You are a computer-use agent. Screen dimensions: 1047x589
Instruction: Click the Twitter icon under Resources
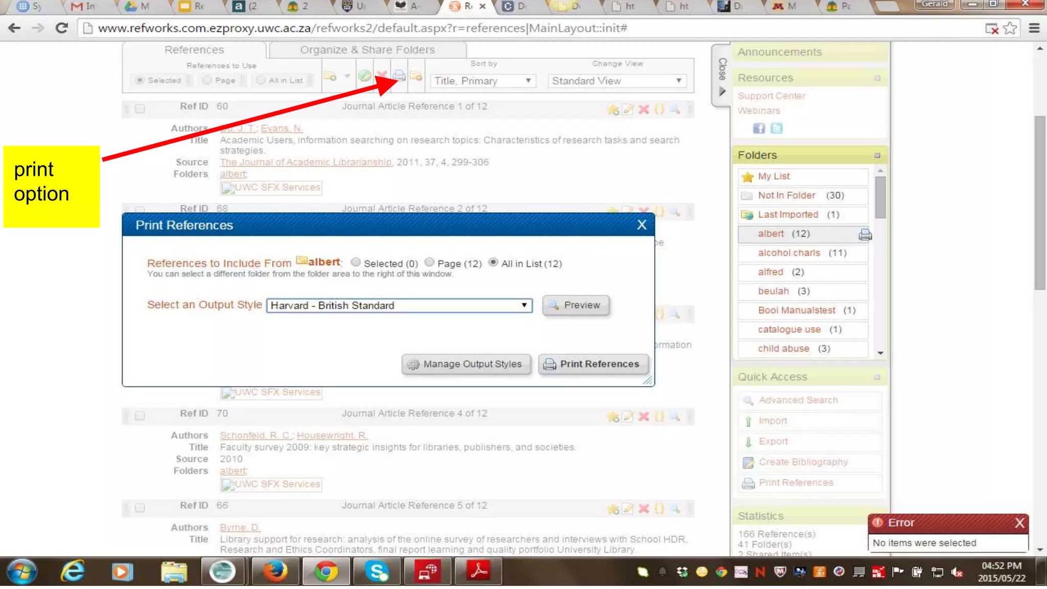coord(776,128)
